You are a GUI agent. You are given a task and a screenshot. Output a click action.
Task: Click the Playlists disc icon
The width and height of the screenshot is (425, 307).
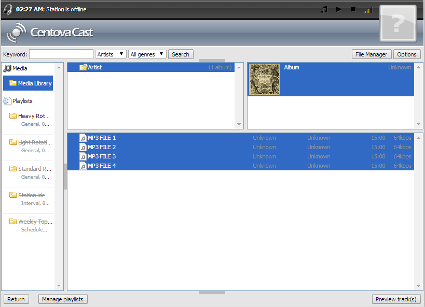coord(7,101)
